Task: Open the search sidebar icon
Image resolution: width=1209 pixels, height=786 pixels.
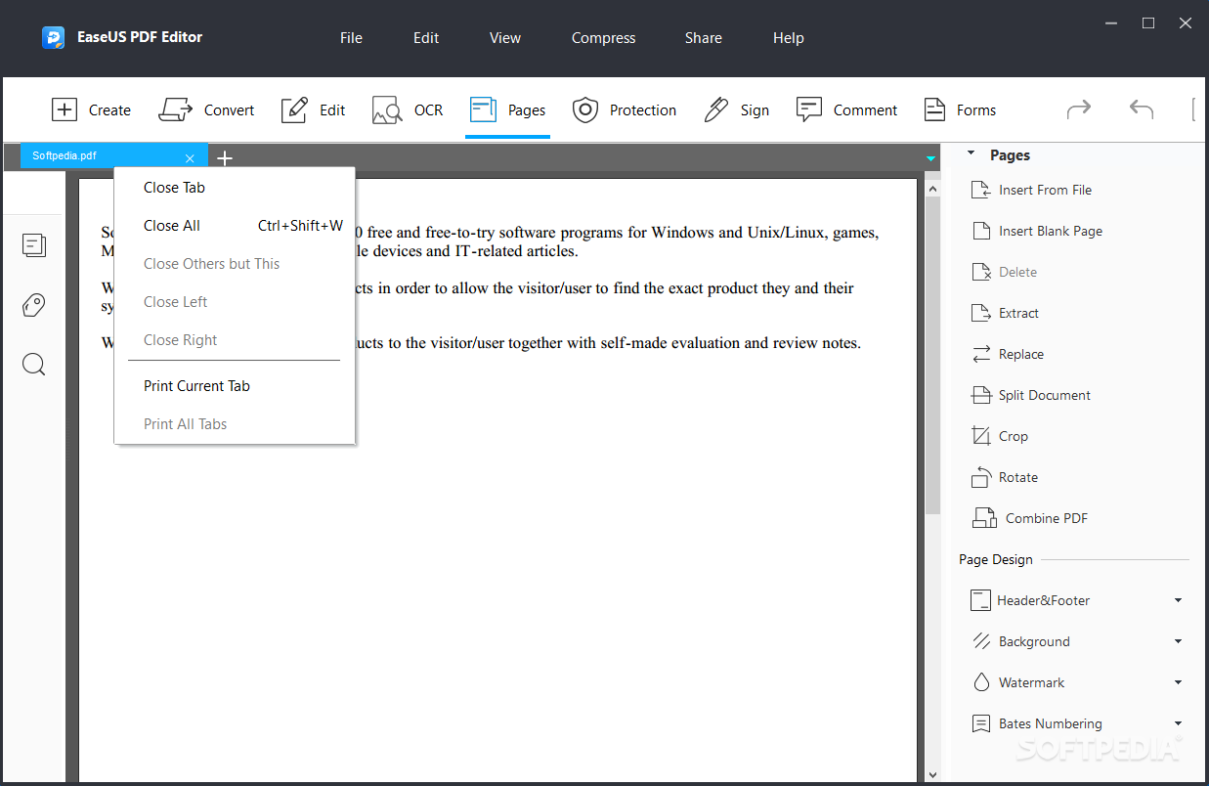Action: tap(34, 365)
